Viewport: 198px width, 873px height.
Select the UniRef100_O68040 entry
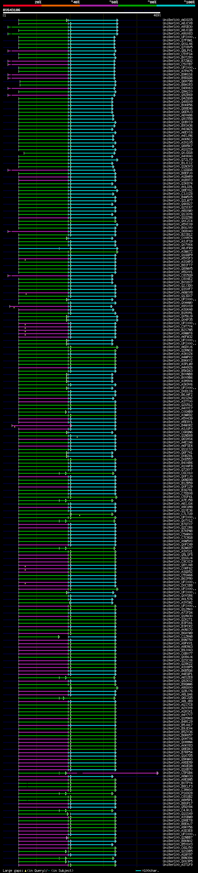click(178, 231)
